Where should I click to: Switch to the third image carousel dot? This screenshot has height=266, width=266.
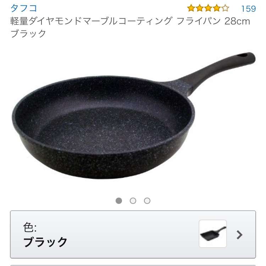click(147, 201)
